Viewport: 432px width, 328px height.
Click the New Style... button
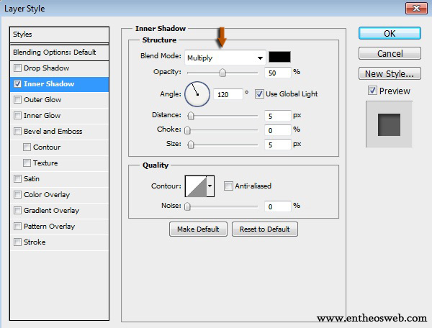click(x=390, y=73)
